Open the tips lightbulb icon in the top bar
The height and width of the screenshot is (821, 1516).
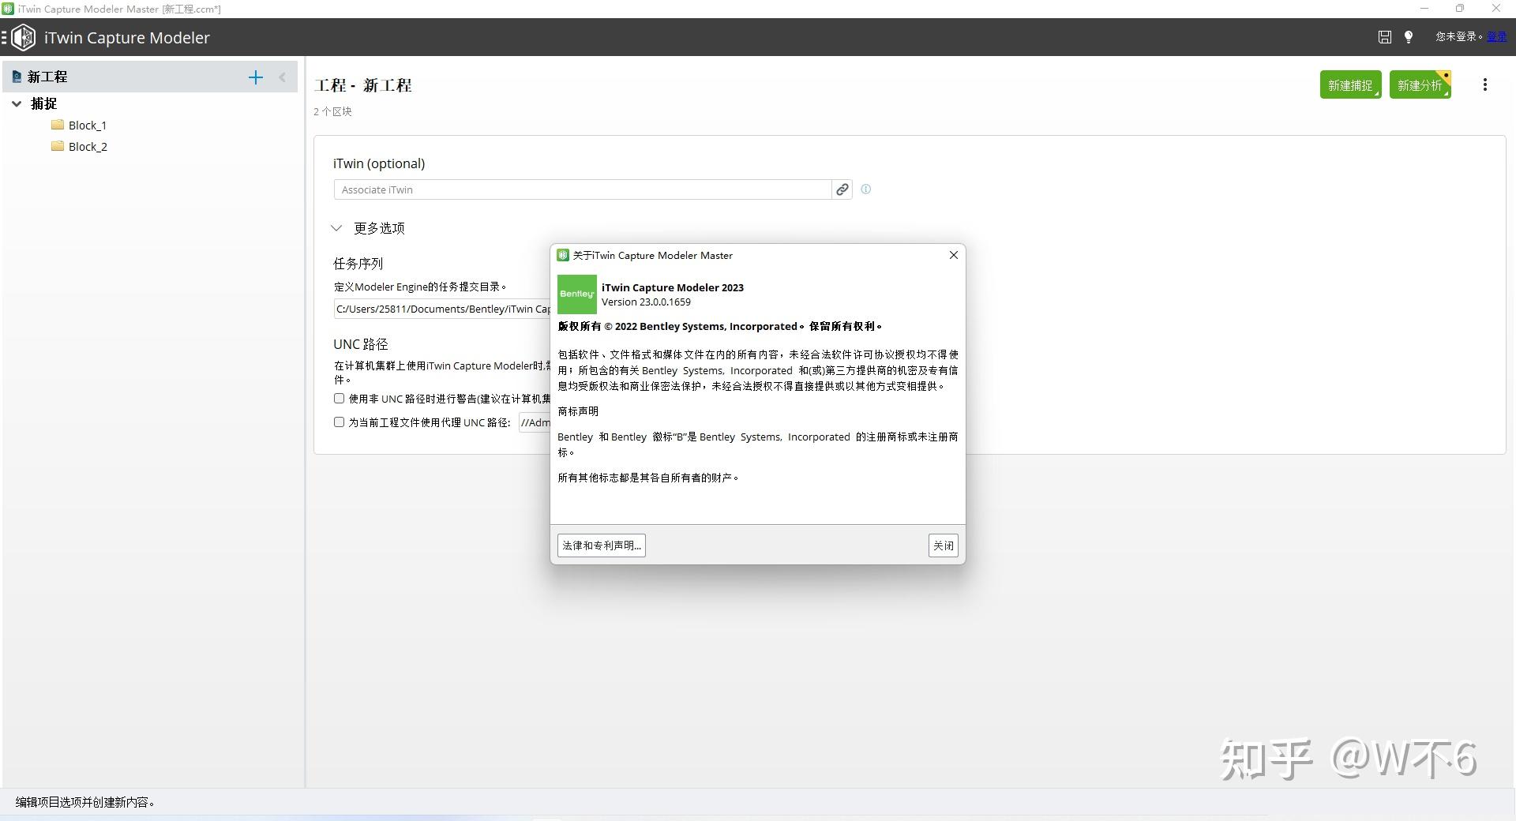(1409, 36)
